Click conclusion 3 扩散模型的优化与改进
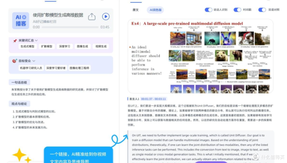The width and height of the screenshot is (287, 163). pyautogui.click(x=29, y=122)
